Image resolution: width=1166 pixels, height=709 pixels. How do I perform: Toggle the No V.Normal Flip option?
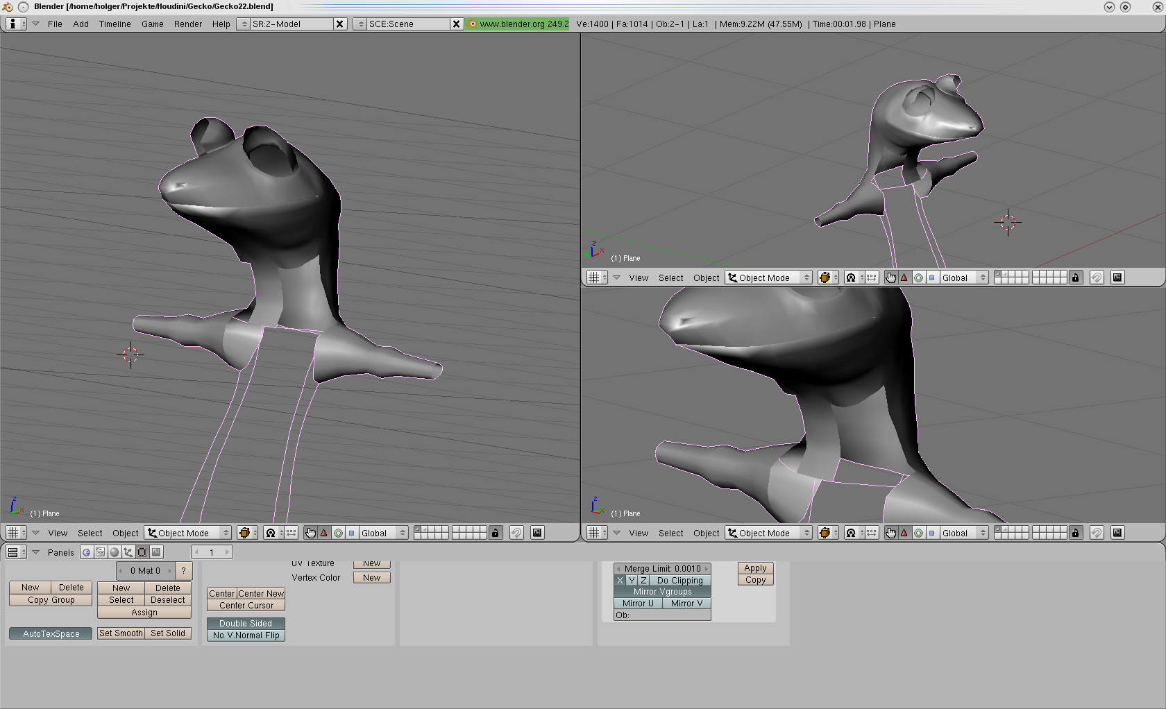tap(246, 635)
